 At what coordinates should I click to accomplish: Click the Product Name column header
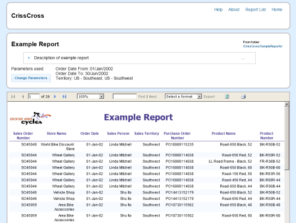[x=224, y=134]
